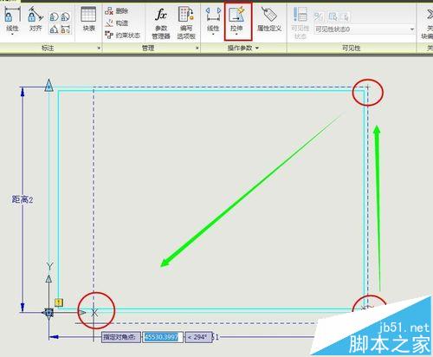Screen dimensions: 433x357
Task: Click 删除 delete constraints button
Action: [117, 11]
